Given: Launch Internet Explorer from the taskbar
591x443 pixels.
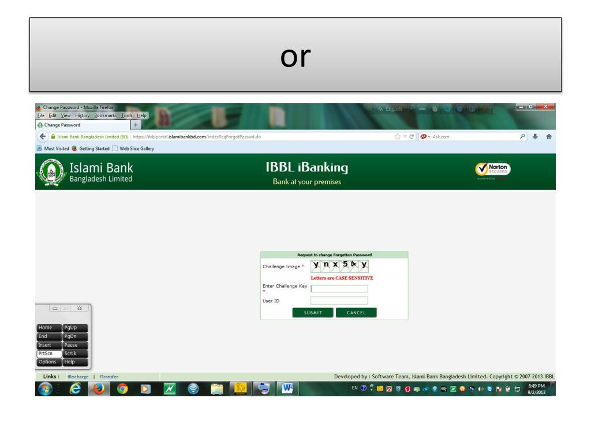Looking at the screenshot, I should click(x=76, y=388).
